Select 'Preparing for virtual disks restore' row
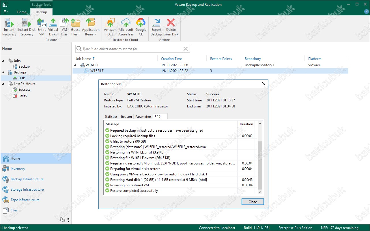370x231 pixels. 179,169
